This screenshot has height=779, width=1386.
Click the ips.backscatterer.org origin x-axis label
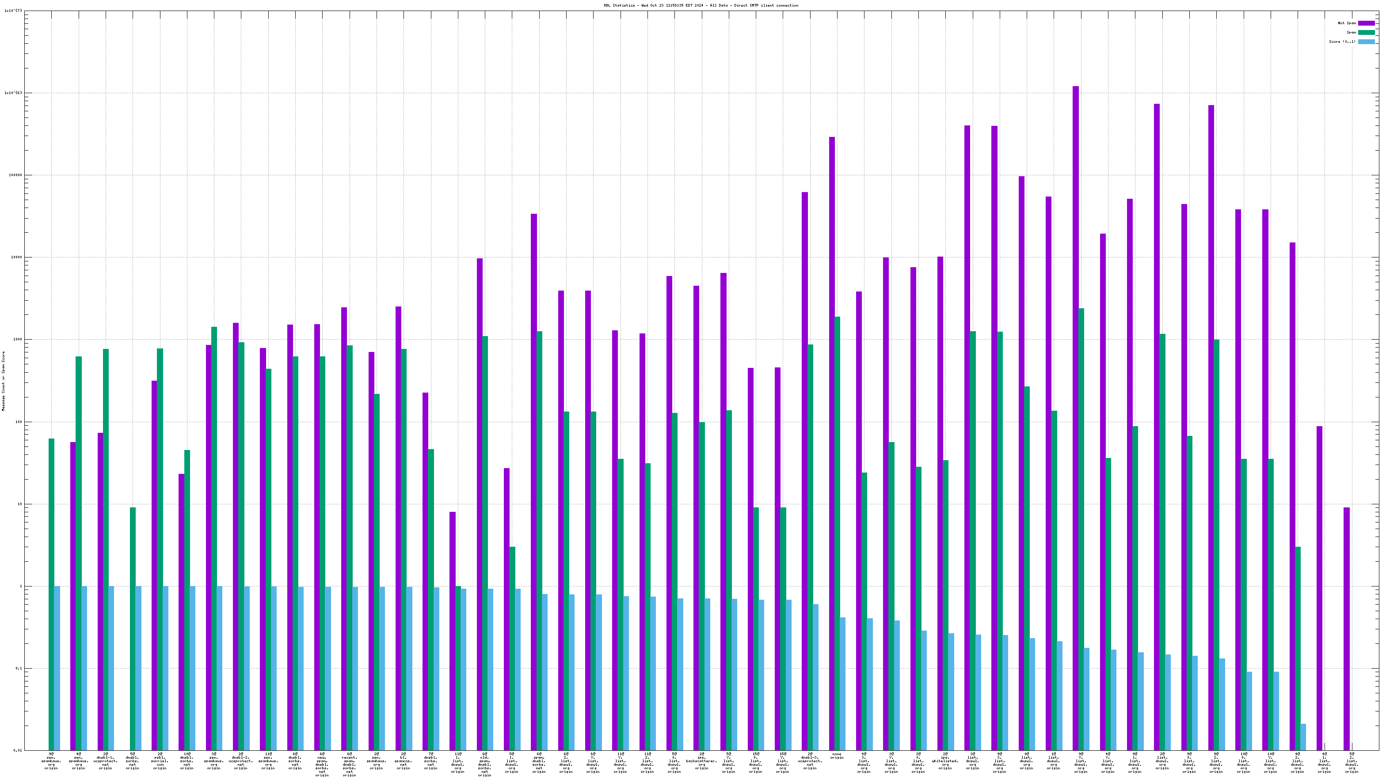coord(701,761)
